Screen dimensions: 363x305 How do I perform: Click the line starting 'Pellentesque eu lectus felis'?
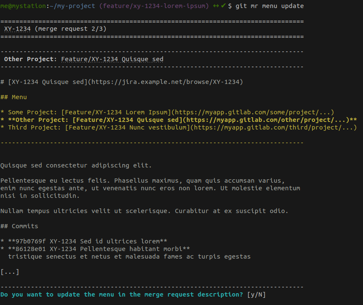143,181
